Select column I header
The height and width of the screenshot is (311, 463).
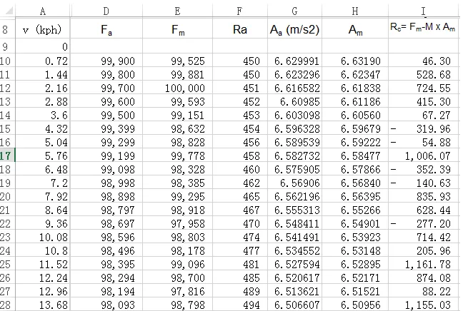pos(424,11)
